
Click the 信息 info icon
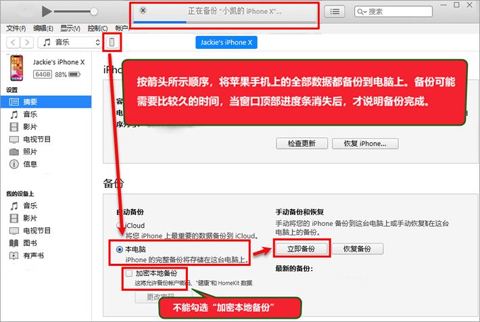[x=14, y=164]
